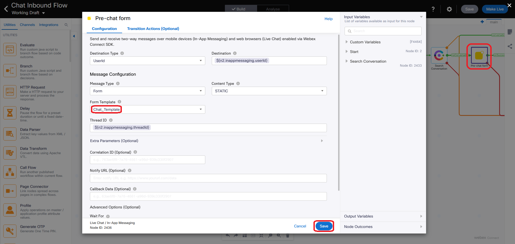Open the help question mark icon in header
Screen dimensions: 515x244
coord(433,9)
